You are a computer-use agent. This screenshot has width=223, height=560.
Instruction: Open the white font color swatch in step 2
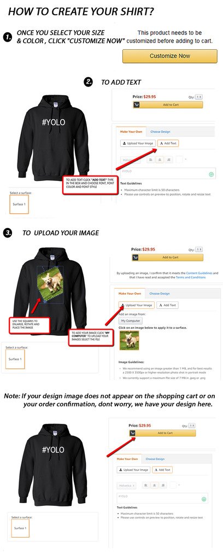(179, 160)
